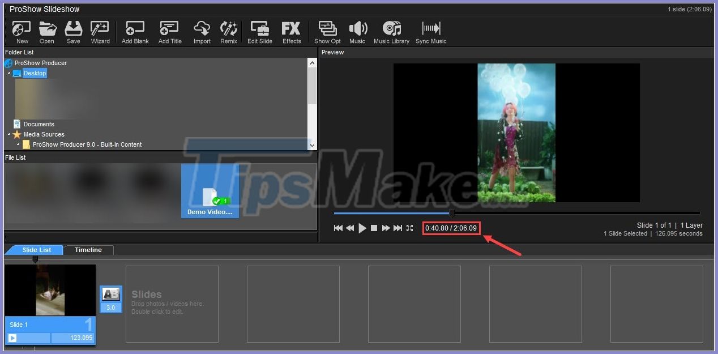Screen dimensions: 718x354
Task: Select the Slide List tab
Action: [35, 249]
